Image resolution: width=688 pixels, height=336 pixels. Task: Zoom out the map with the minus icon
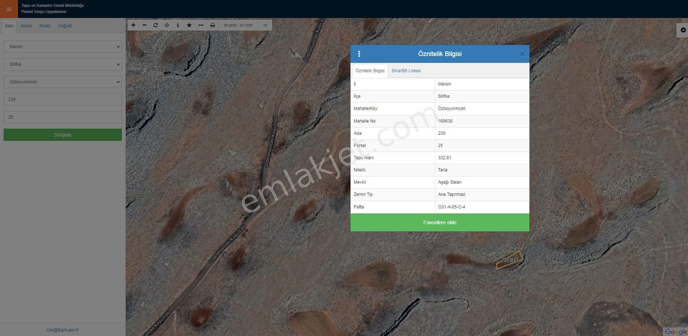[x=145, y=25]
